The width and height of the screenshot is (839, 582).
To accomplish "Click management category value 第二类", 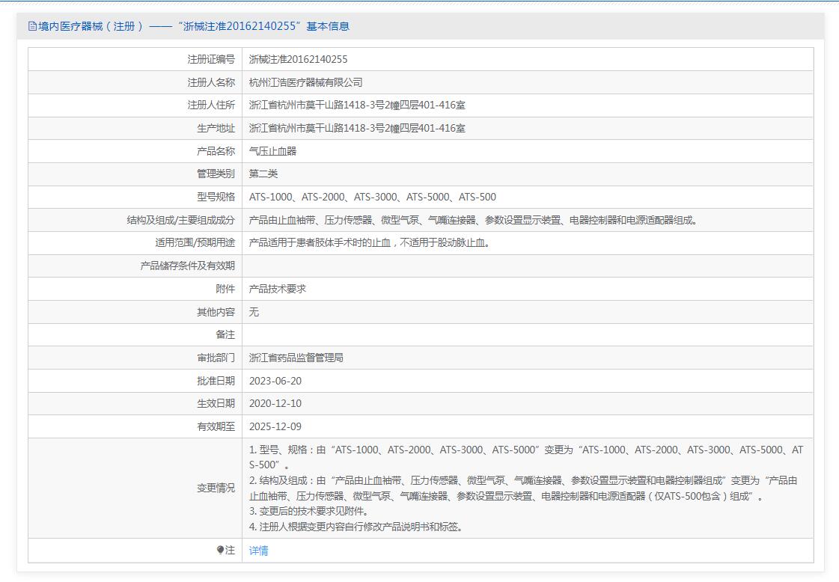I will click(263, 174).
